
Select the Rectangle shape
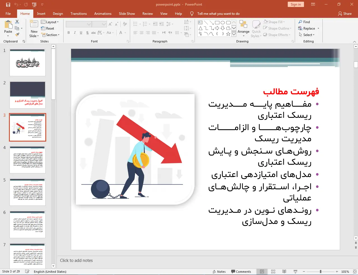click(x=217, y=23)
